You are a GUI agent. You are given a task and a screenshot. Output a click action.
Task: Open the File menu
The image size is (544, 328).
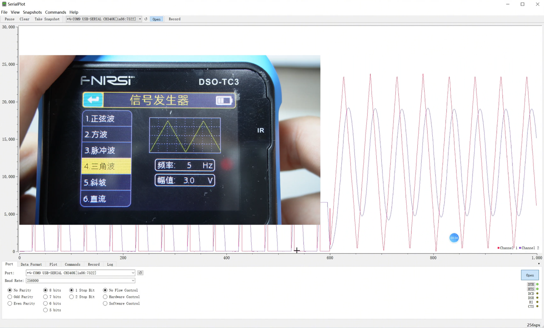coord(4,12)
